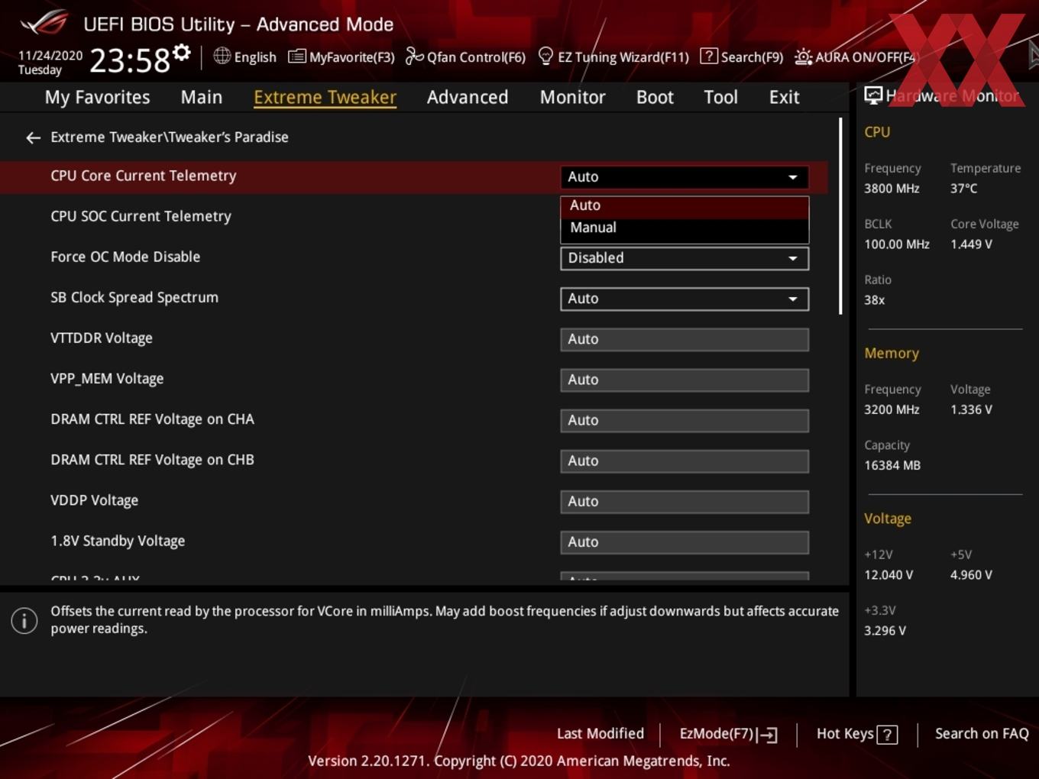
Task: Click the BCLK 100.00 MHz value
Action: pyautogui.click(x=897, y=244)
